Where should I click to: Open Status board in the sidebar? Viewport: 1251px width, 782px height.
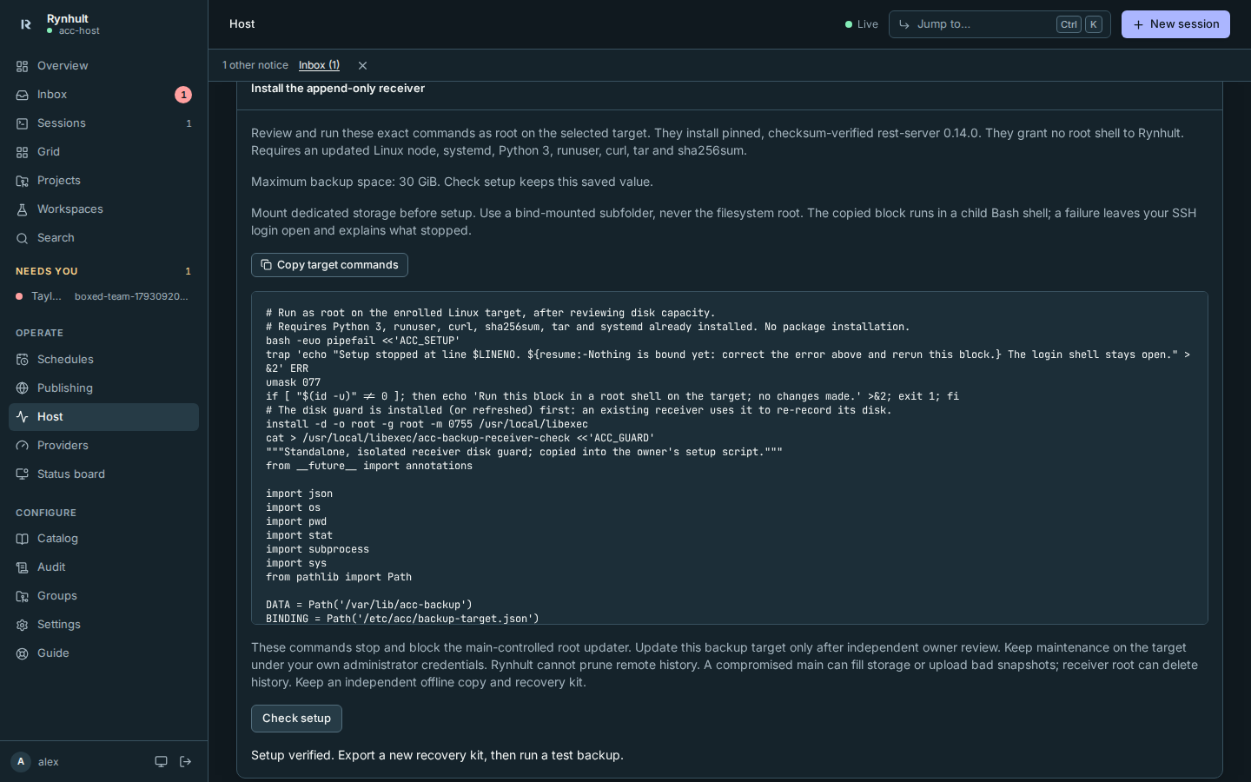click(x=103, y=474)
